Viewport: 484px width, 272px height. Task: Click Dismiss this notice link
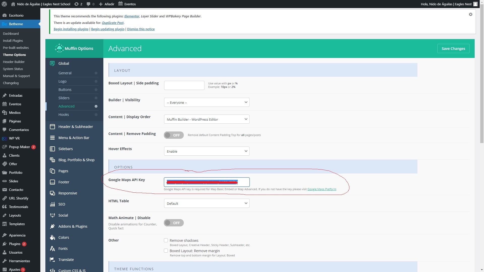141,29
